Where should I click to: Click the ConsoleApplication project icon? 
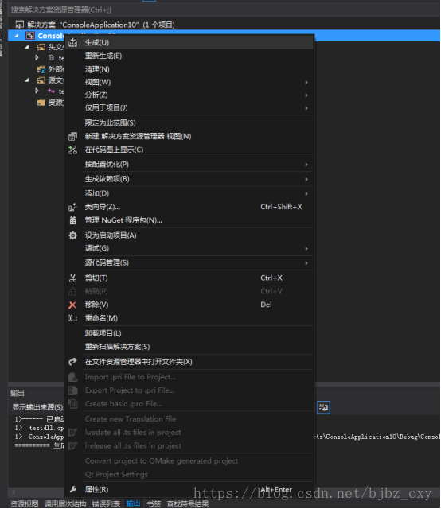coord(30,36)
